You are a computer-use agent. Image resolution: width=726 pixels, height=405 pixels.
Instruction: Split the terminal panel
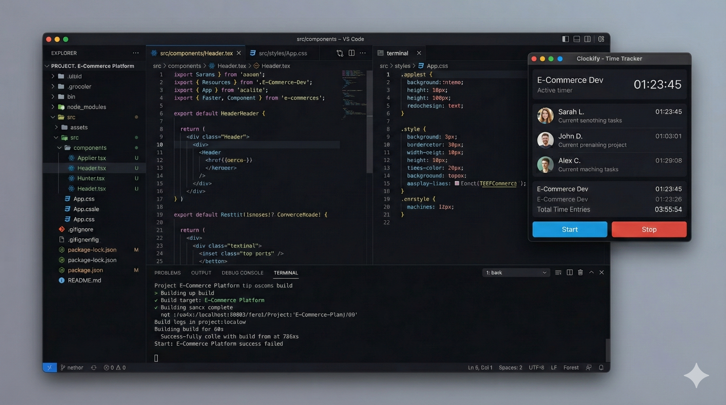pyautogui.click(x=569, y=272)
